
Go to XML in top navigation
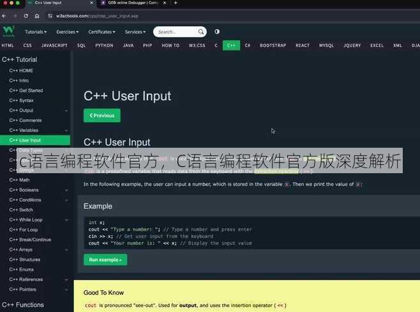point(398,45)
